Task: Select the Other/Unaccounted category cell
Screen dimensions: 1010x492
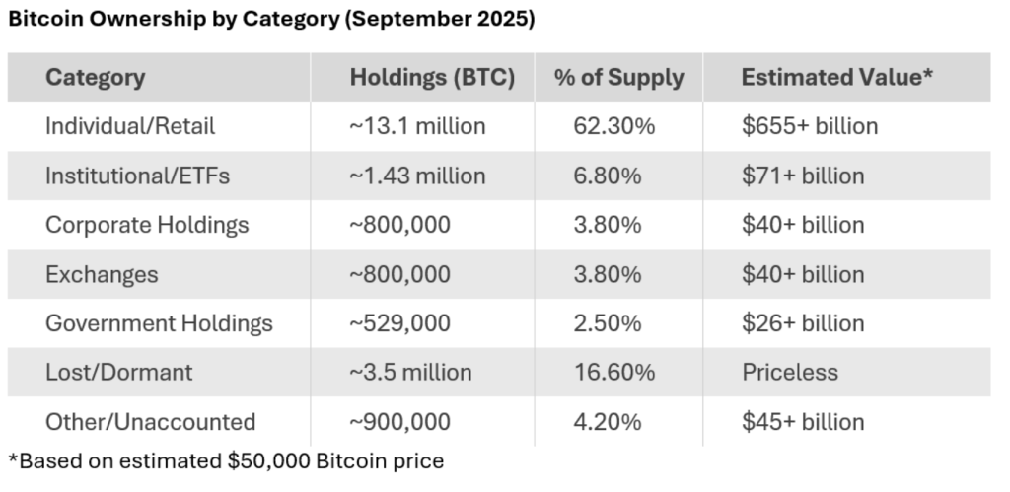Action: [150, 422]
